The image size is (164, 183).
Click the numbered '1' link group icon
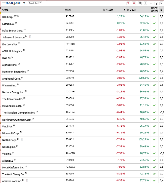point(145,3)
